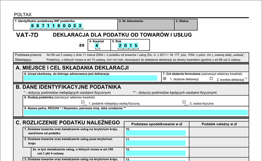The height and width of the screenshot is (161, 262).
Task: Click the '2. Nr dokumentu' box
Action: pyautogui.click(x=146, y=25)
